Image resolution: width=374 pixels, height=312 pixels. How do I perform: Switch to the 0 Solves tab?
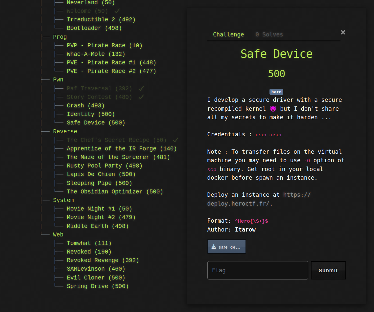(269, 34)
